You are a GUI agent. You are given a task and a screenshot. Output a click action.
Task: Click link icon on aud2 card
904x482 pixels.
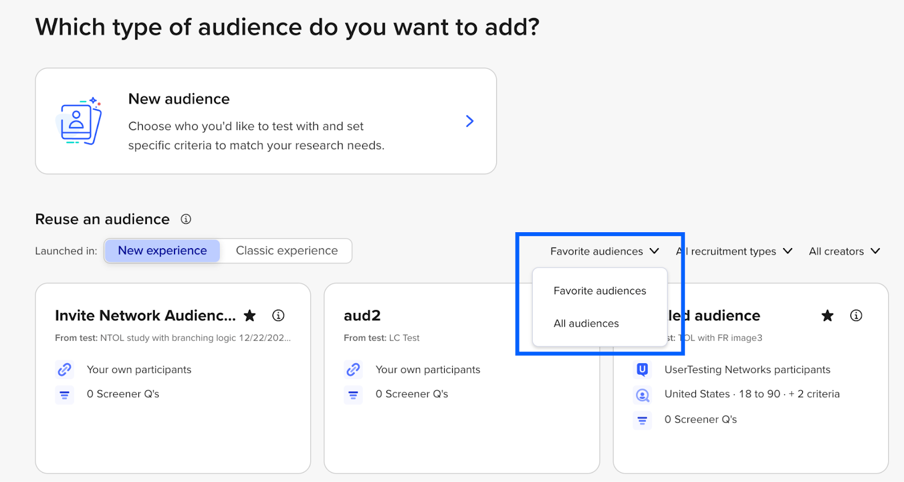pyautogui.click(x=353, y=370)
